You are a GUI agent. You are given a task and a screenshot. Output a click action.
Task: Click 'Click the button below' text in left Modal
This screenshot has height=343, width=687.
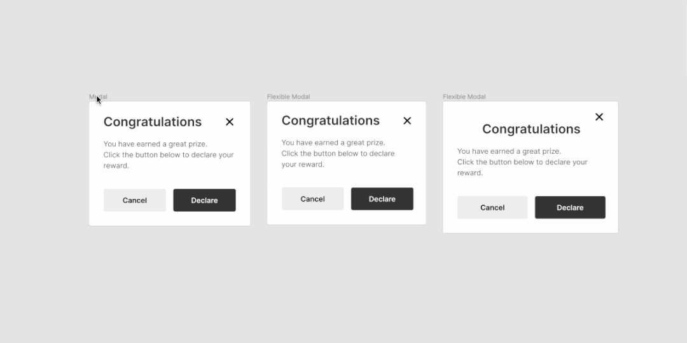tap(141, 155)
